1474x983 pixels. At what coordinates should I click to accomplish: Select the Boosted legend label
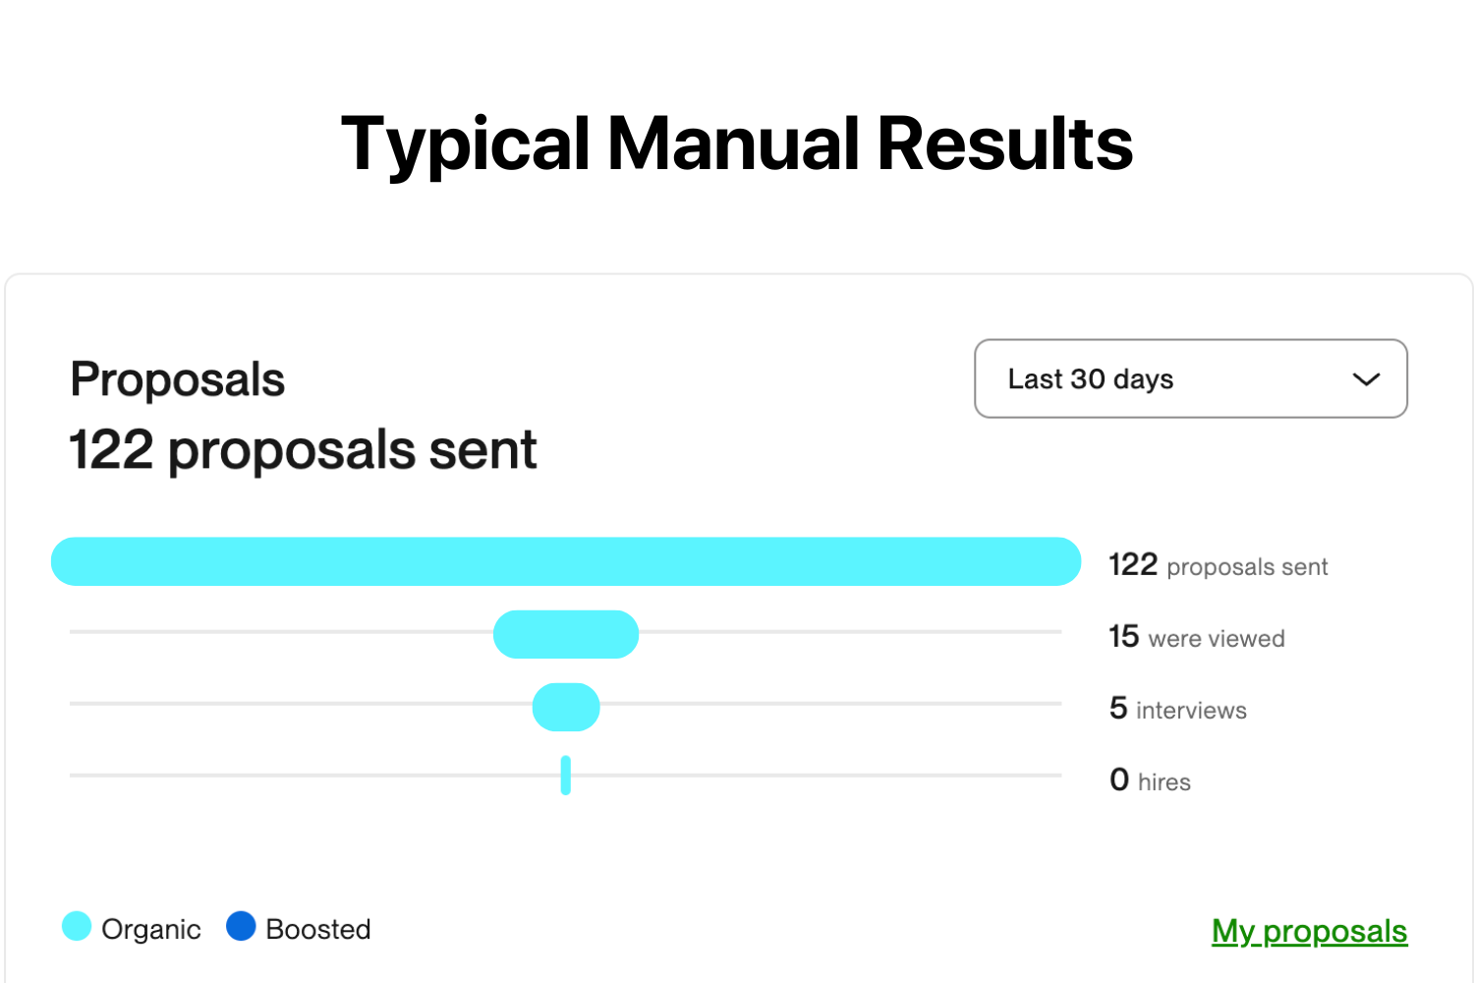pos(318,929)
